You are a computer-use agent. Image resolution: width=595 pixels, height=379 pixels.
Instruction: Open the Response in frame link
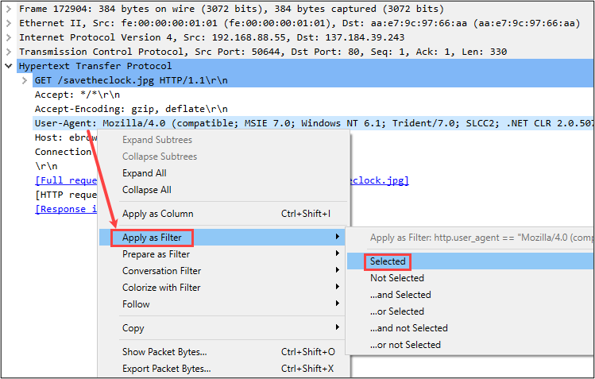[67, 209]
